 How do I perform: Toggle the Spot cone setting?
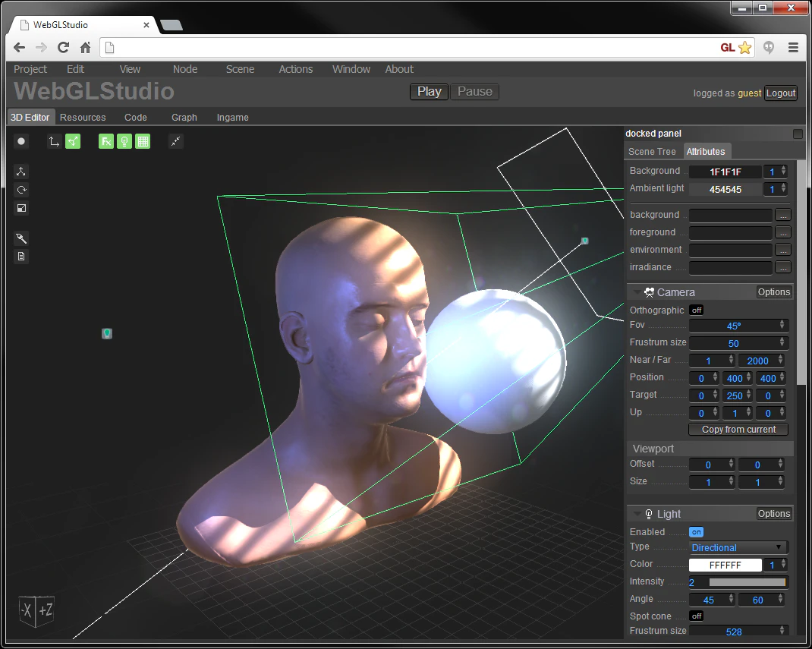(x=696, y=616)
